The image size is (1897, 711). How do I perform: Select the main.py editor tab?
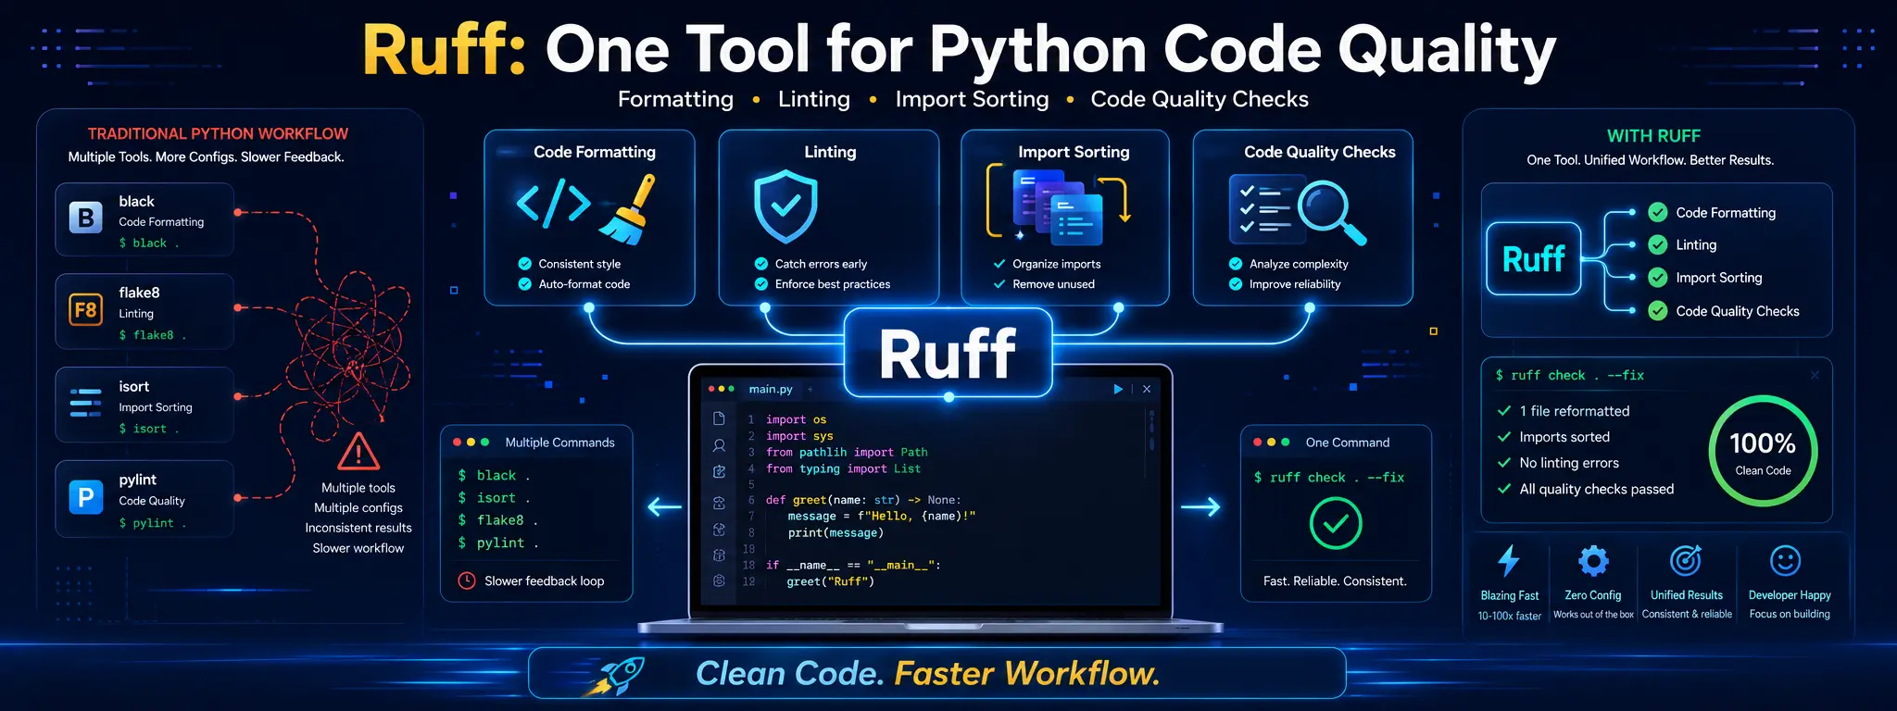tap(771, 389)
